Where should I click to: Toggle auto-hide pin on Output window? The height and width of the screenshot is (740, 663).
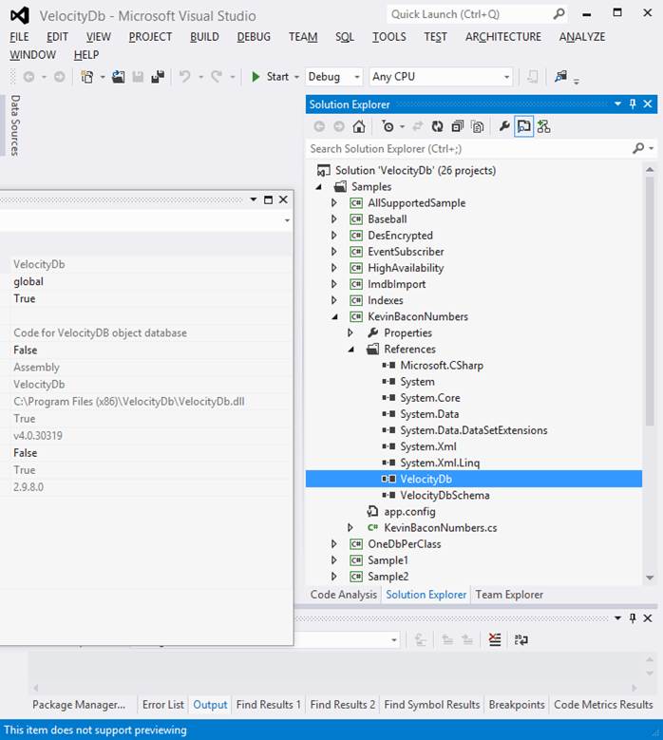pyautogui.click(x=633, y=617)
